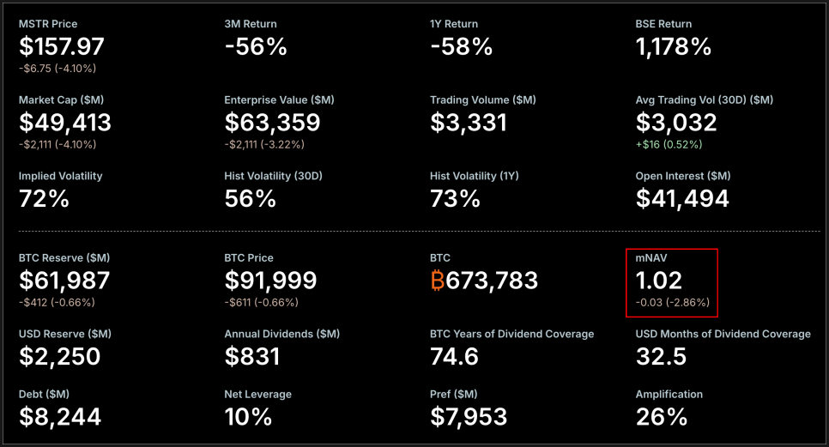The image size is (829, 447).
Task: Select the BTC Reserve $61,987 figure
Action: tap(64, 280)
